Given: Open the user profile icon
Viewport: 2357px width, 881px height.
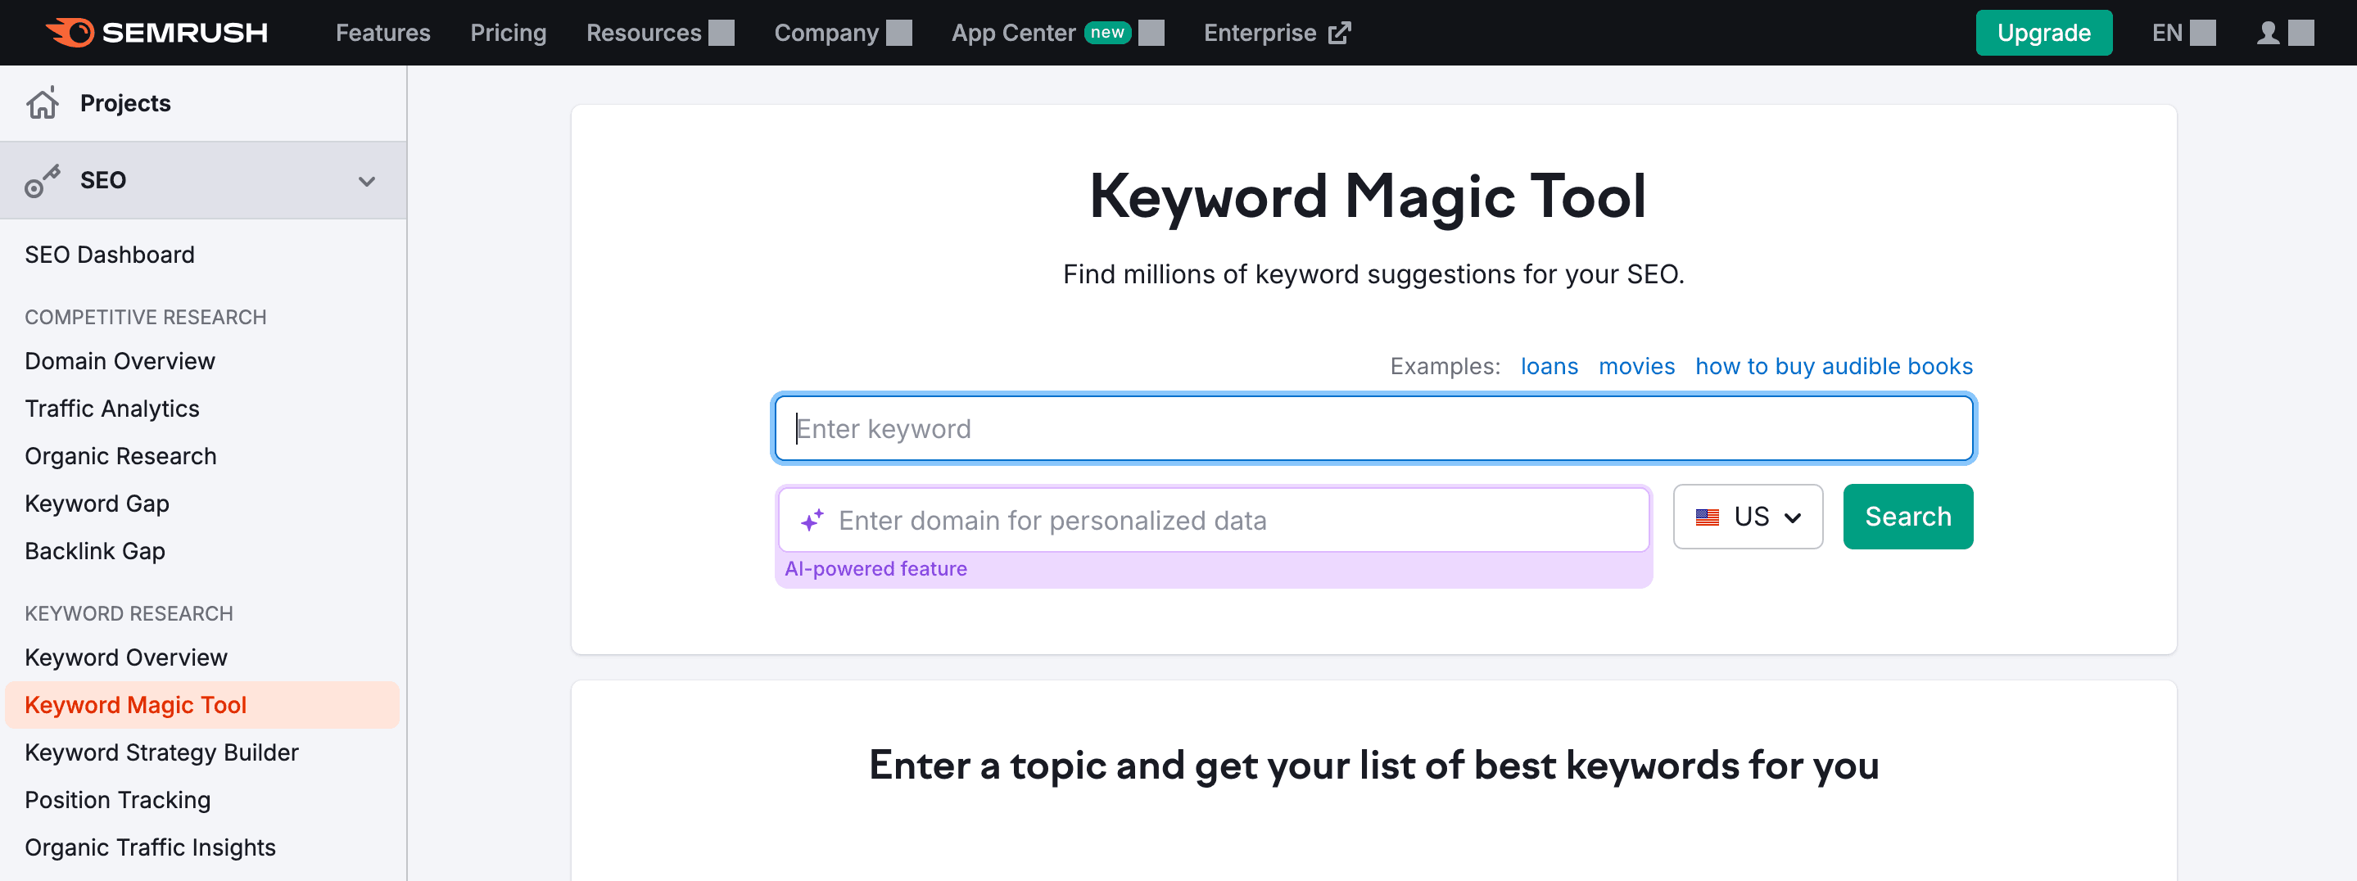Looking at the screenshot, I should [2268, 32].
